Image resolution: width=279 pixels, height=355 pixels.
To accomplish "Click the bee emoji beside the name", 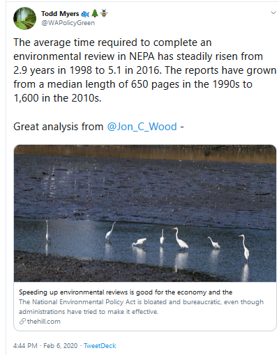I will click(x=104, y=13).
